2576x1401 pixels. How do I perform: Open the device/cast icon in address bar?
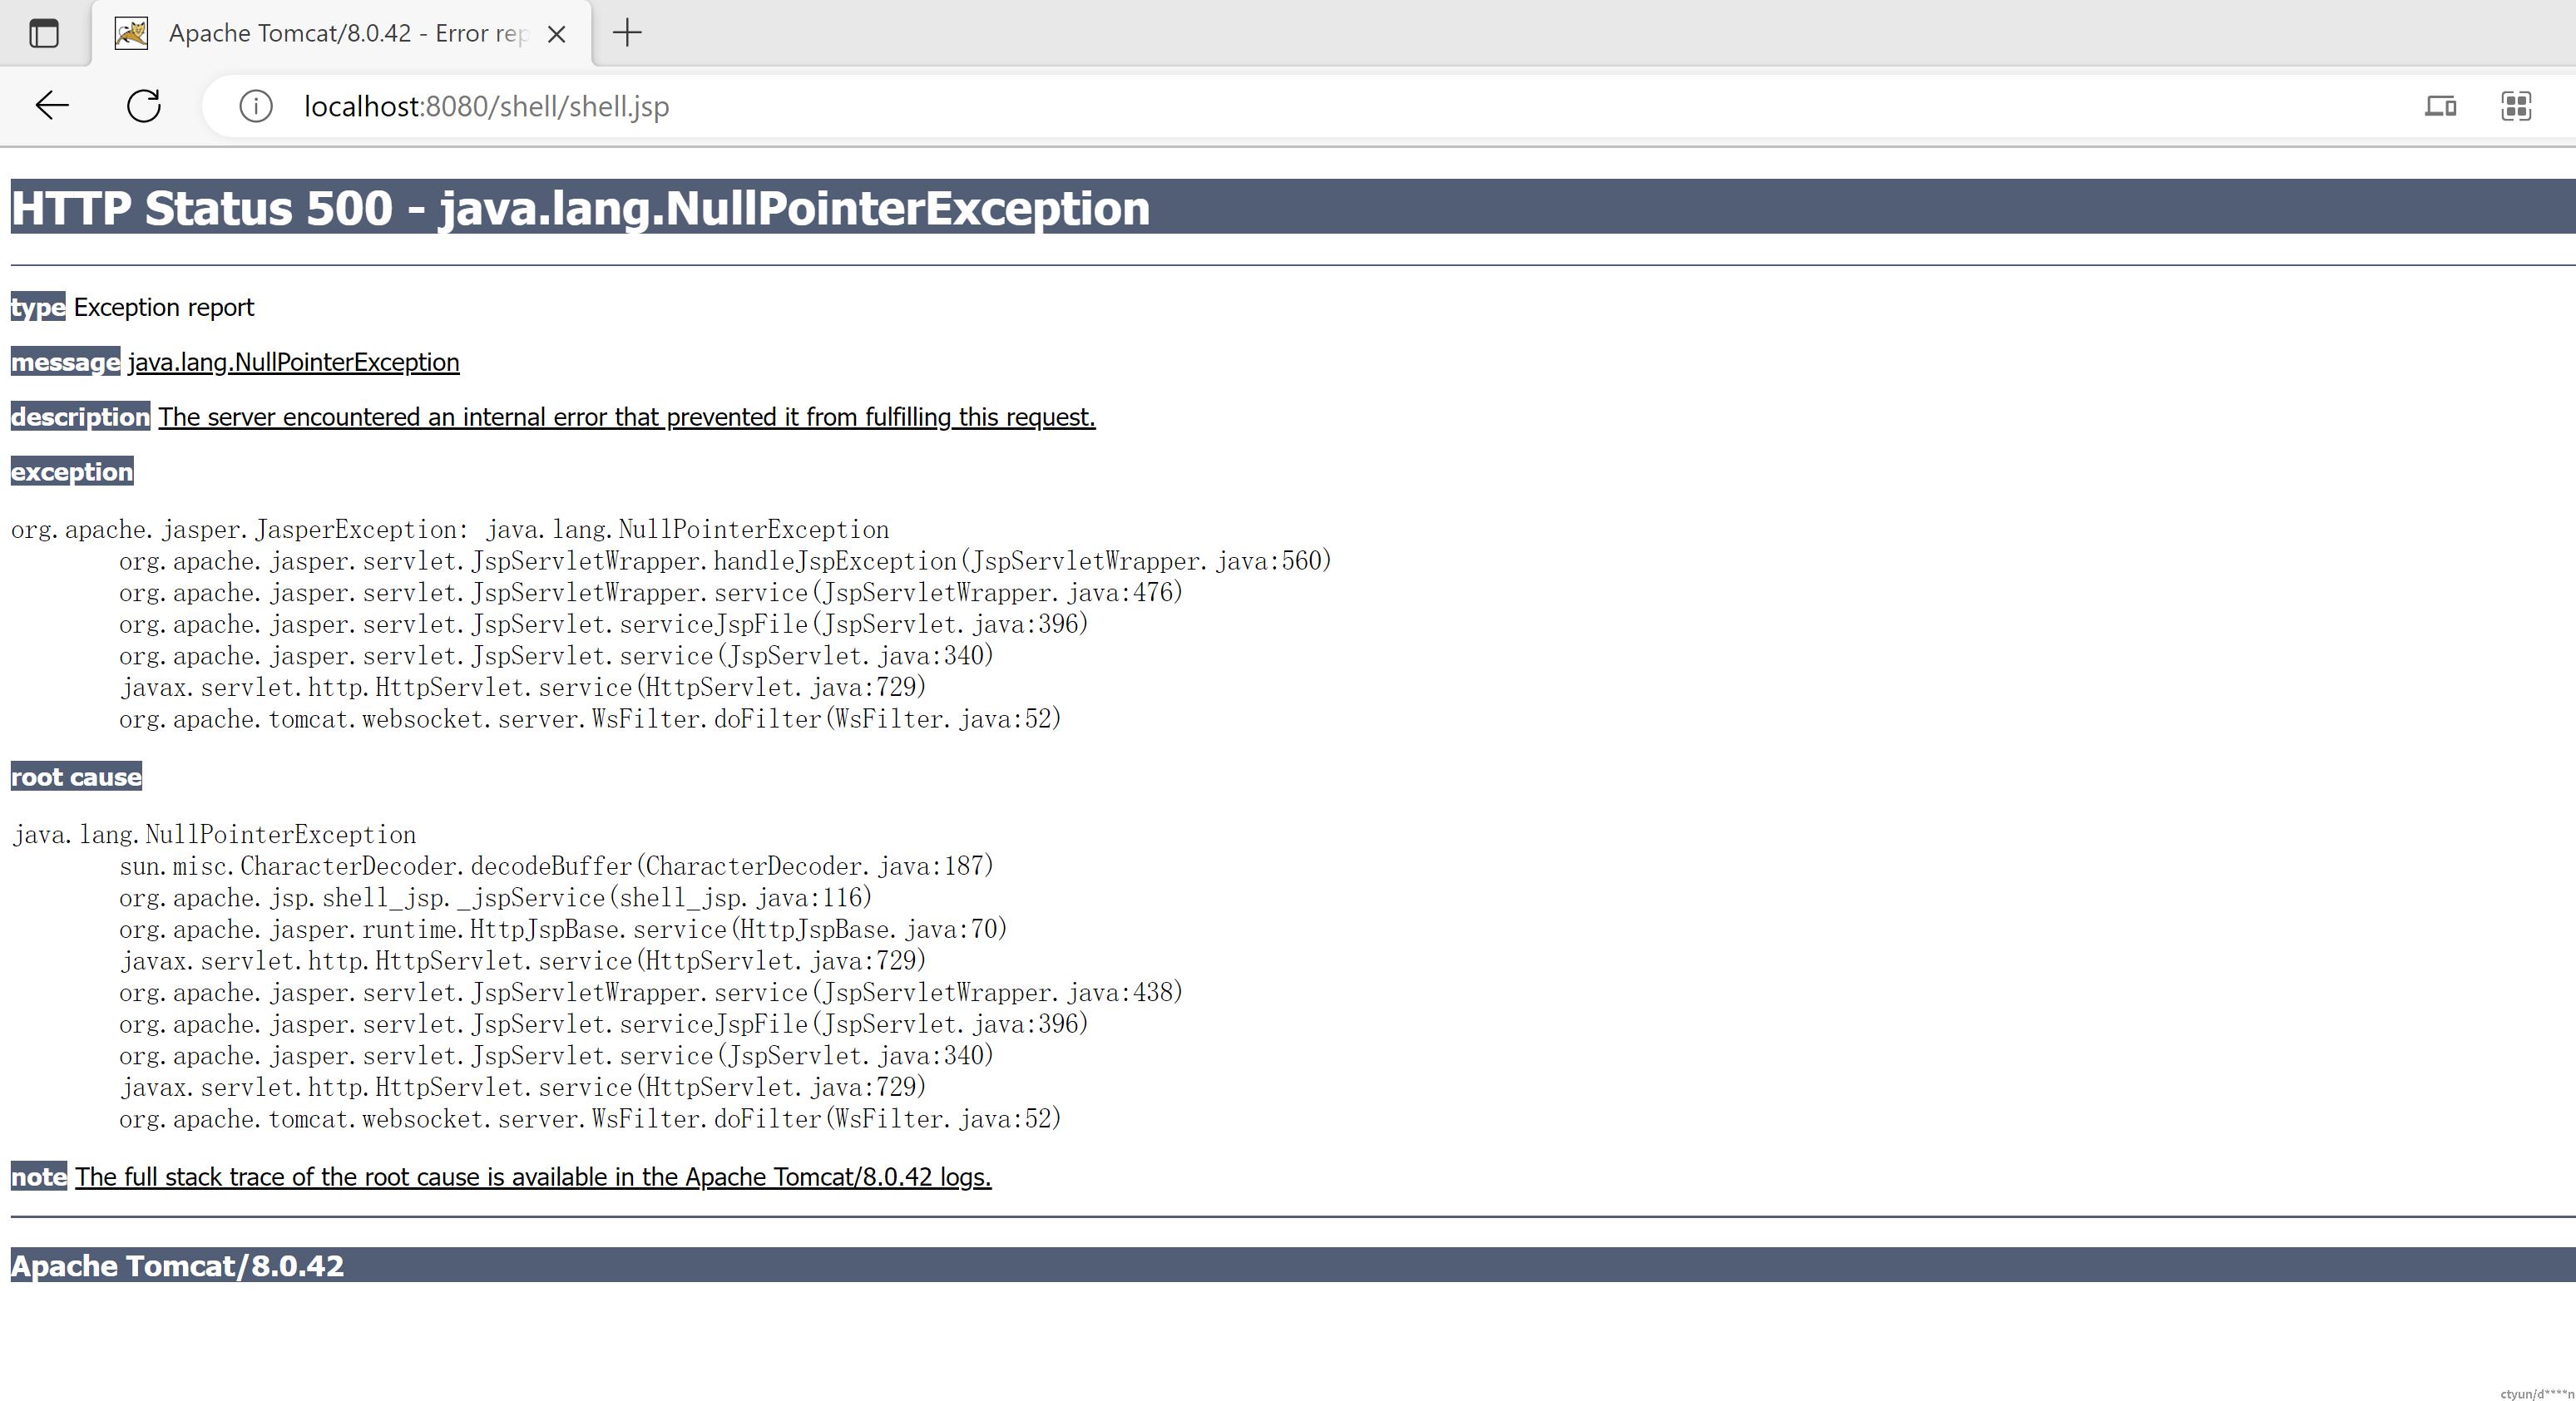(x=2441, y=106)
